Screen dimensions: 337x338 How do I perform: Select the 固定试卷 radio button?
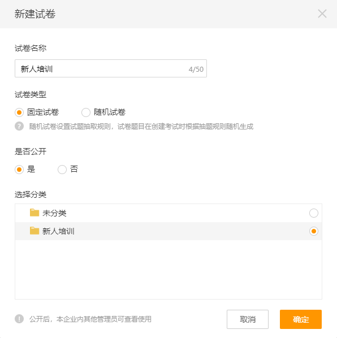point(19,112)
